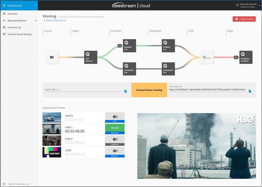This screenshot has width=262, height=187.
Task: Toggle the CAM 2 segment switch
Action: tap(115, 139)
